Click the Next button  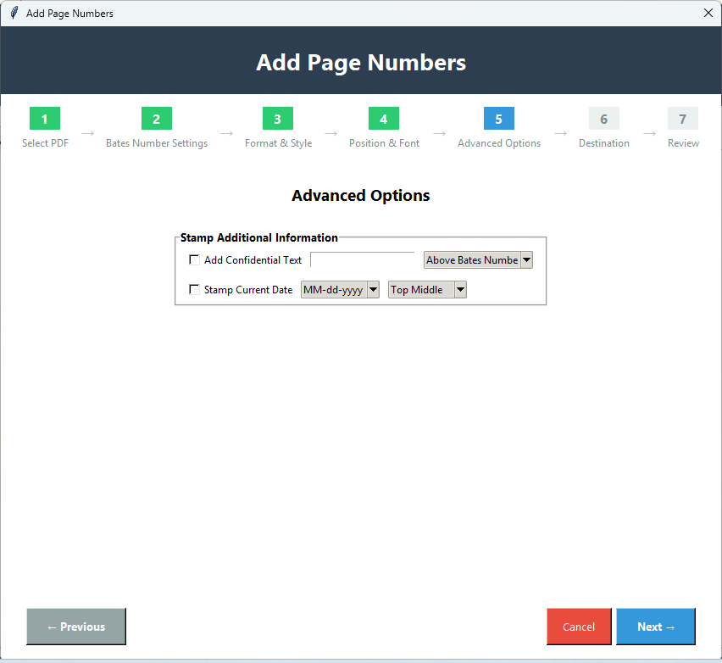655,626
